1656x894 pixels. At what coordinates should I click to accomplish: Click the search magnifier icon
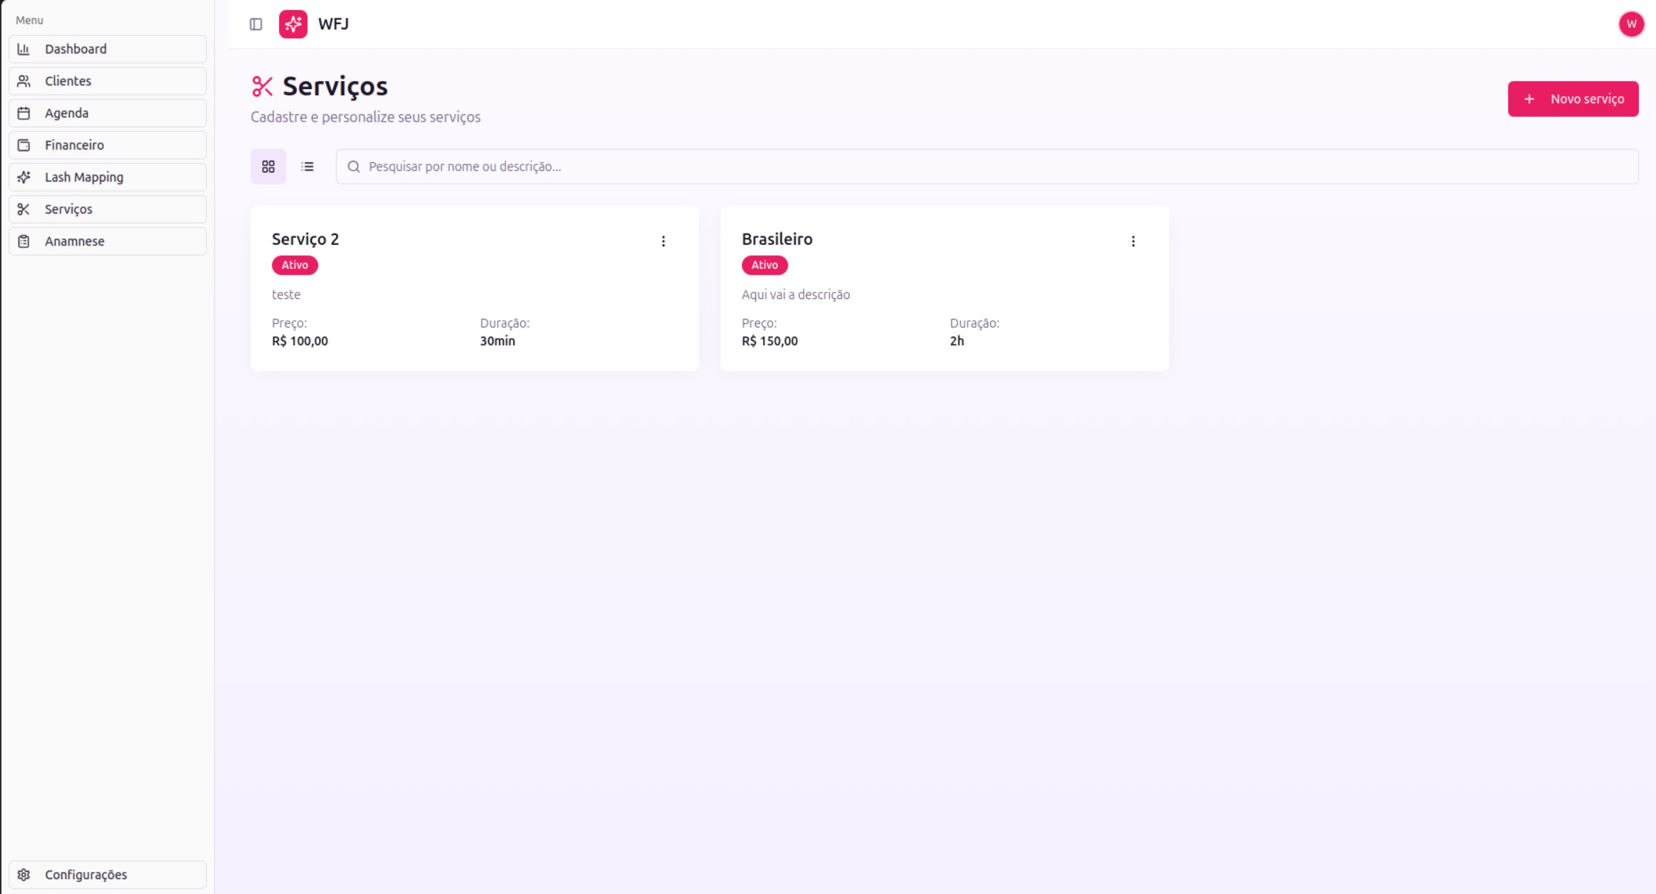[x=353, y=167]
